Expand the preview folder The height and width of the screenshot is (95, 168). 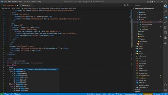point(143,15)
